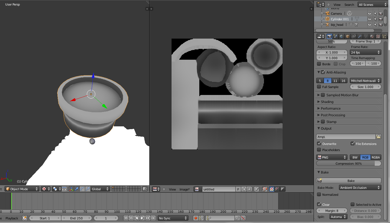Open the All Scenes outliner dropdown
Image resolution: width=390 pixels, height=223 pixels.
pos(372,4)
